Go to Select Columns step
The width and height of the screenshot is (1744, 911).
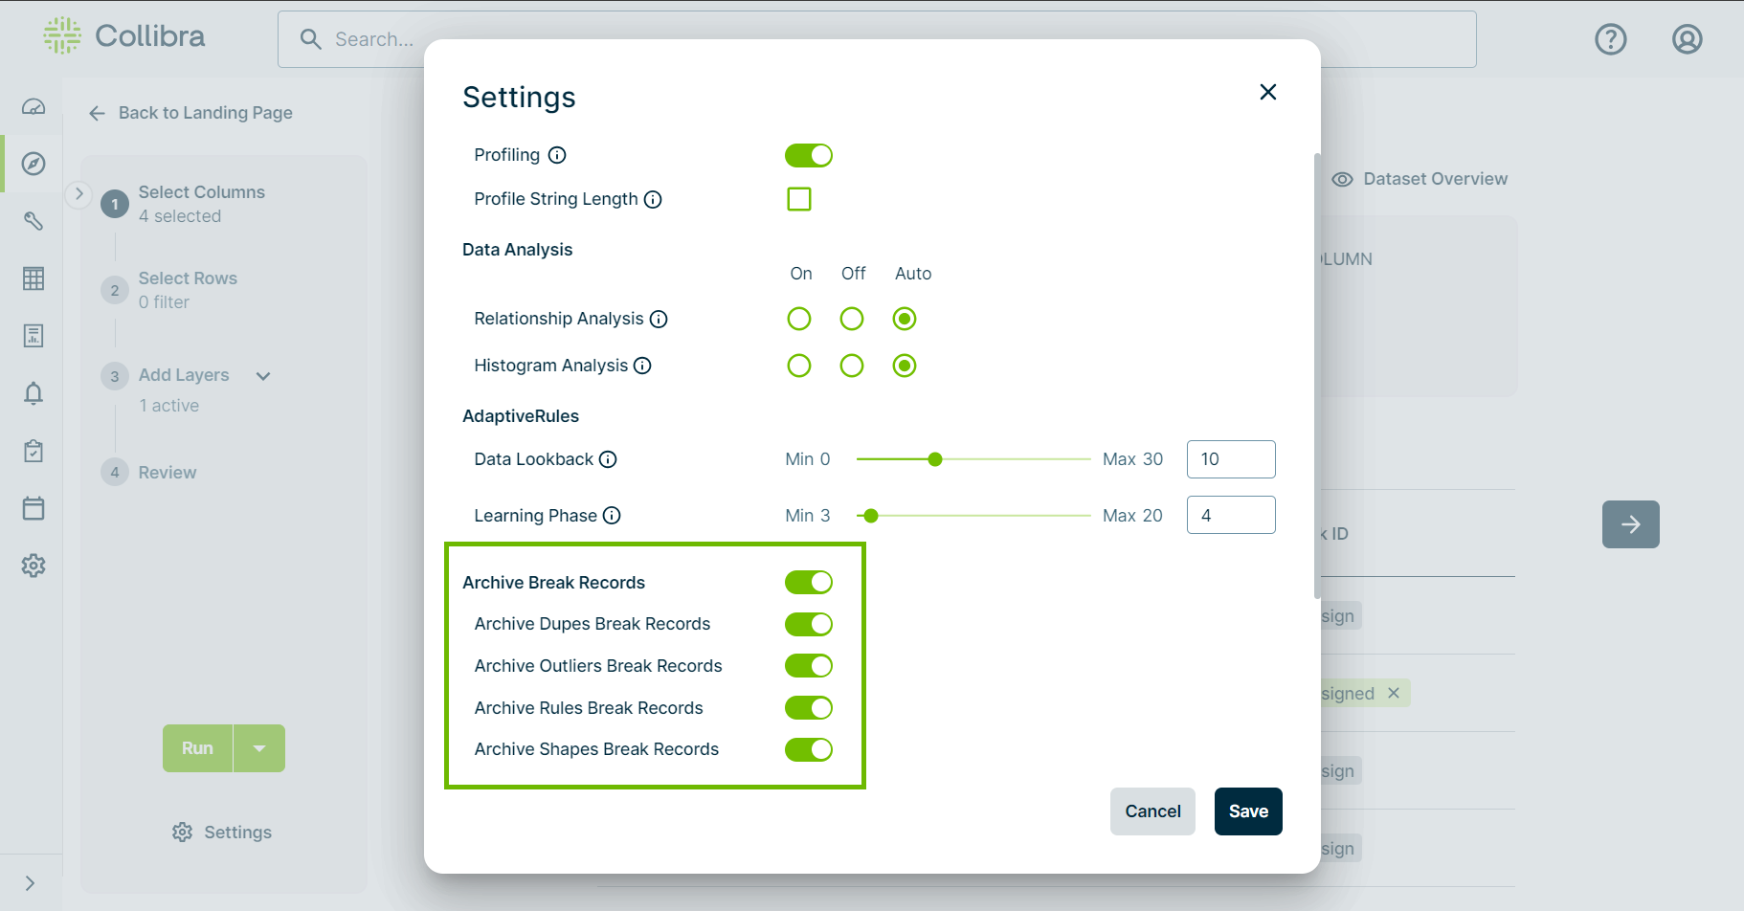(x=201, y=192)
